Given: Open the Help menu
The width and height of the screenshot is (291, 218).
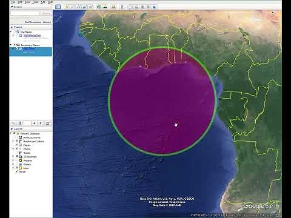Looking at the screenshot, I should click(50, 2).
